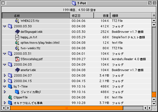
Task: Click right arrow at horizontal scrollbar's left end
Action: (x=8, y=108)
